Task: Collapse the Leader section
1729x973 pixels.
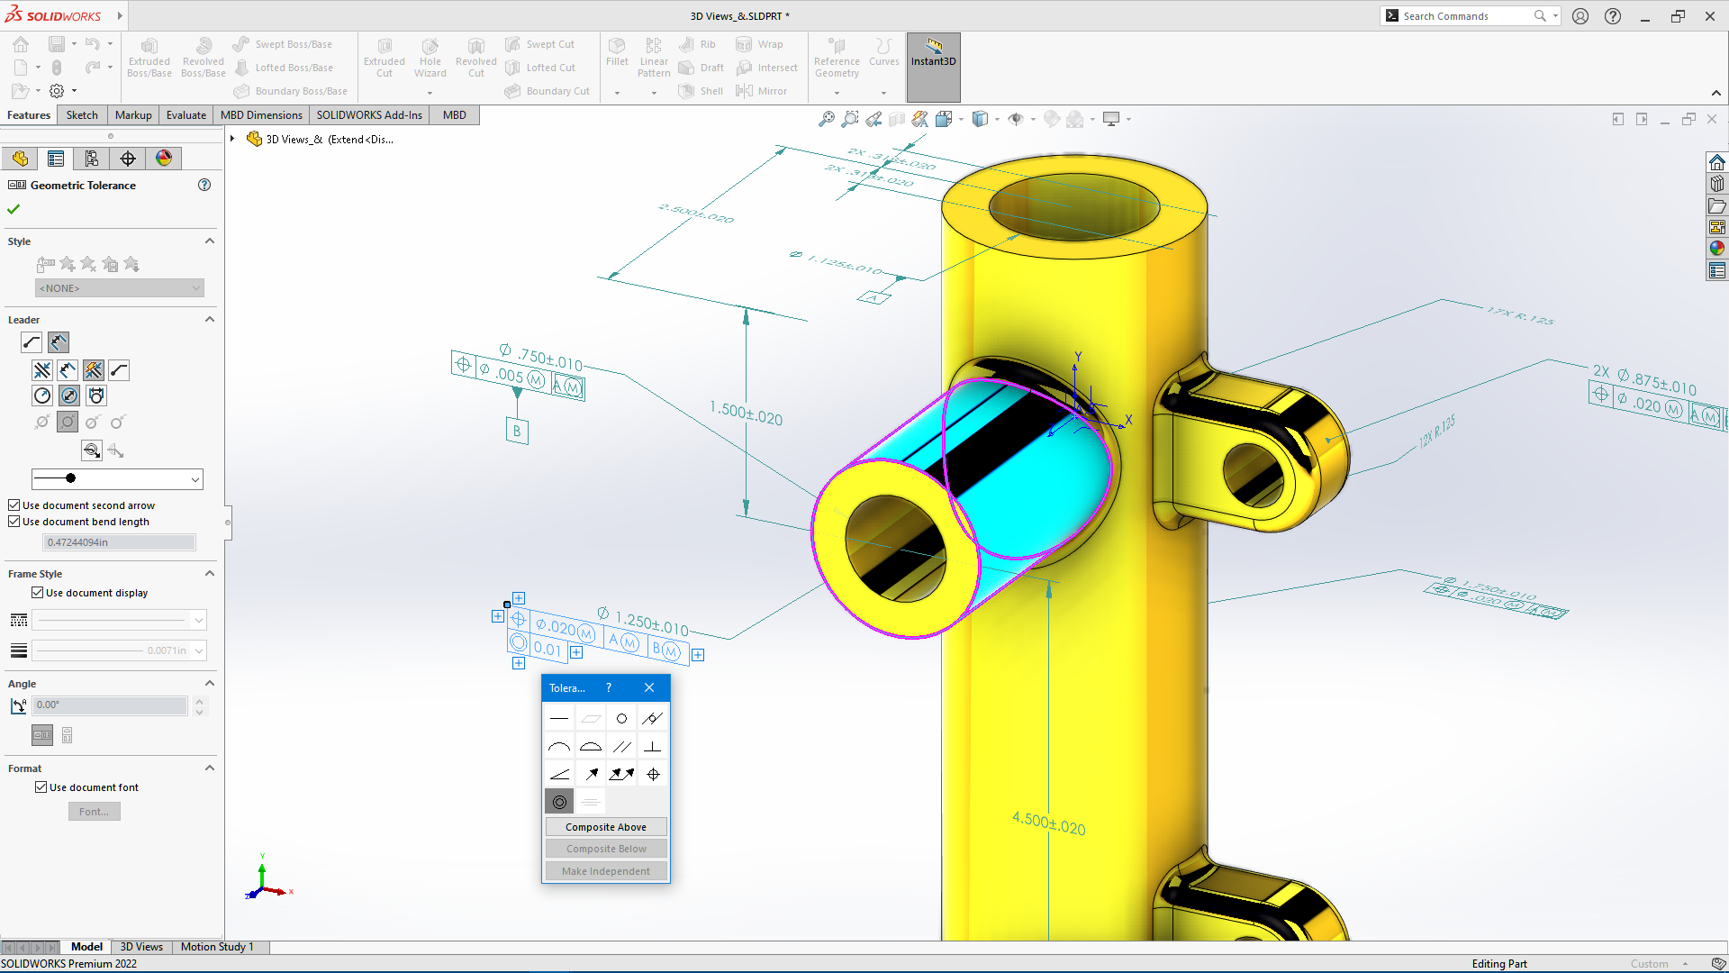Action: point(209,319)
